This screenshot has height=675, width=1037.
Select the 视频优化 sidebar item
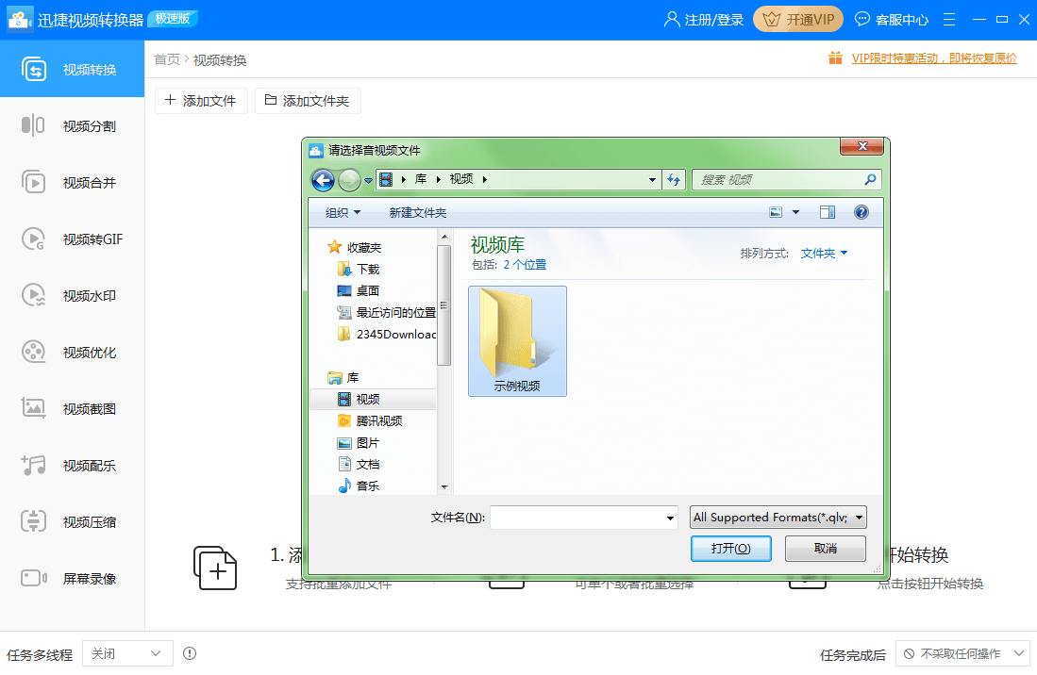(x=72, y=352)
